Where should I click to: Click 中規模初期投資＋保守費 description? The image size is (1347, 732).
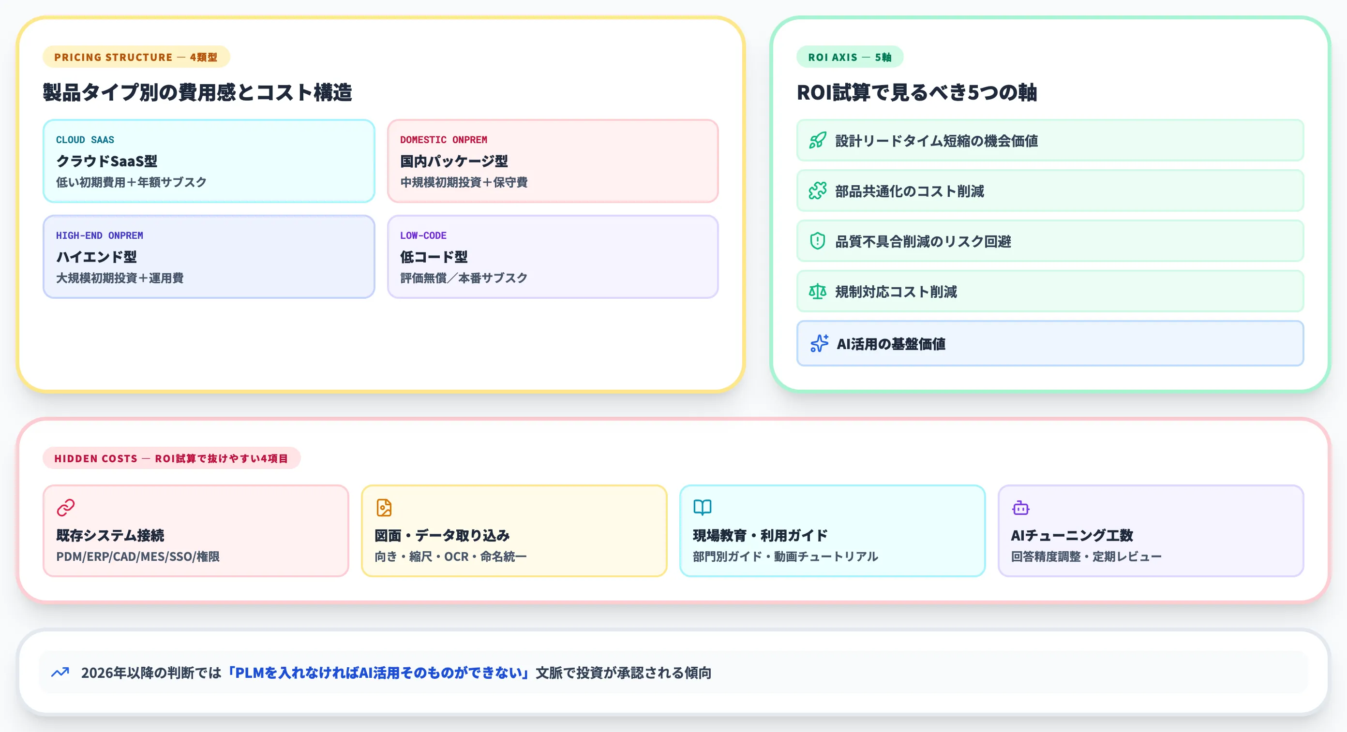tap(464, 182)
